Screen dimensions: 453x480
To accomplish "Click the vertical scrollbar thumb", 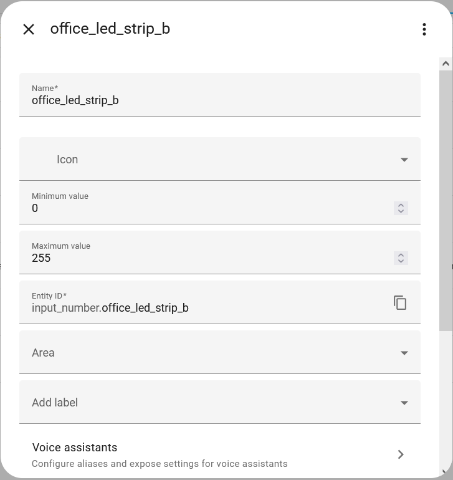I will 446,199.
